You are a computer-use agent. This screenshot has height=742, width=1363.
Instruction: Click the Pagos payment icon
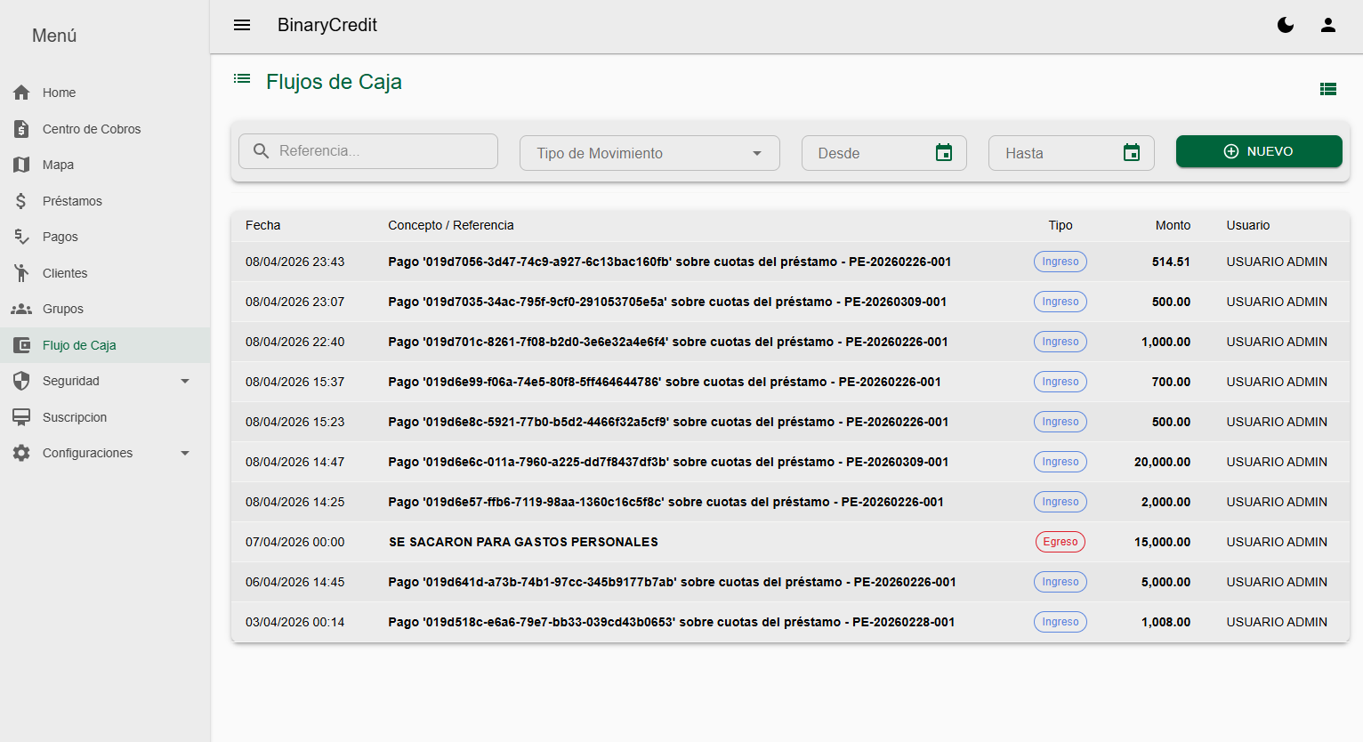click(21, 237)
